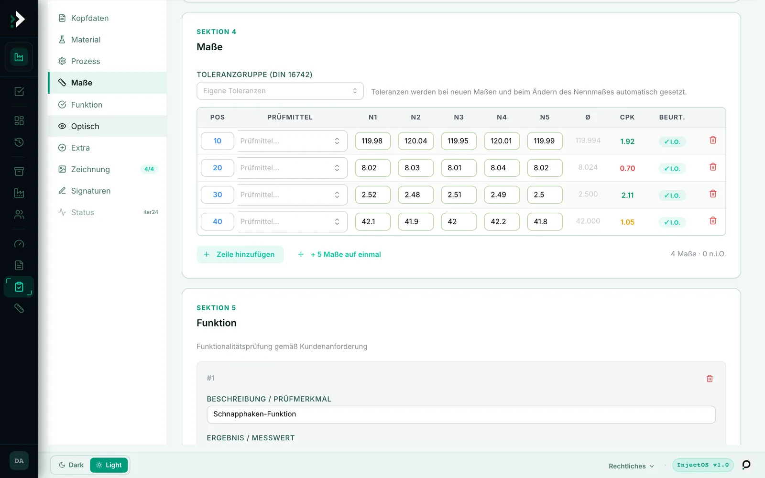The width and height of the screenshot is (765, 478).
Task: Open Prüfmittel dropdown for position 10
Action: click(x=292, y=141)
